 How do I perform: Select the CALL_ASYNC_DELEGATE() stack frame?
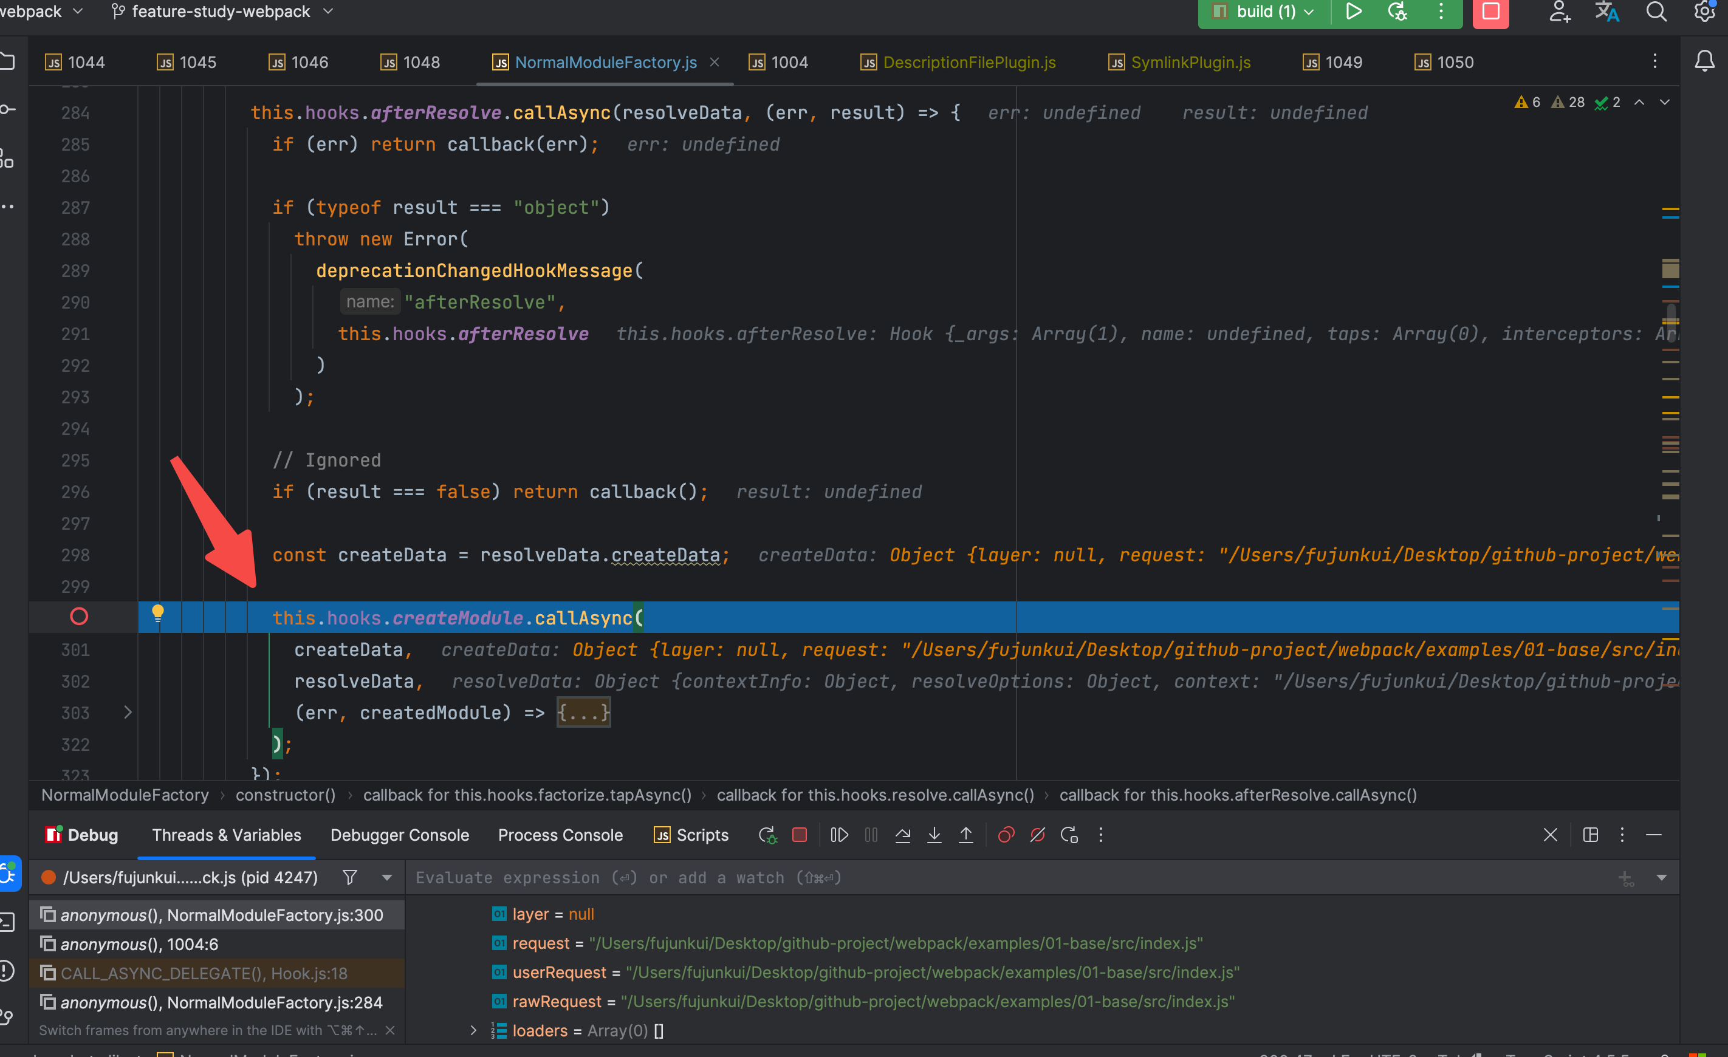pyautogui.click(x=204, y=973)
